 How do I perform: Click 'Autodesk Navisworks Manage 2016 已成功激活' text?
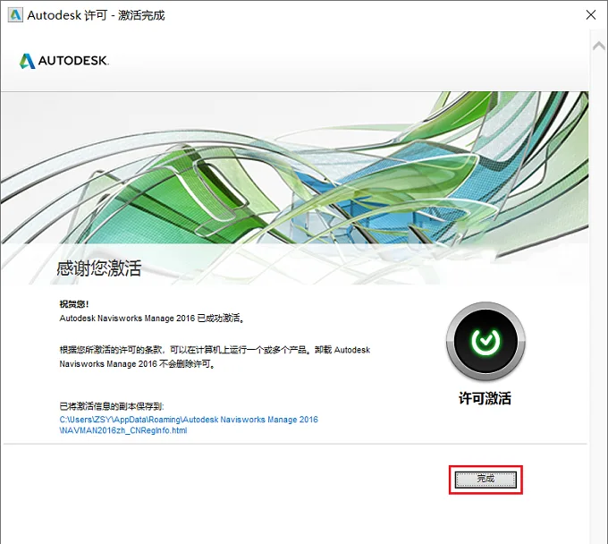[x=152, y=319]
